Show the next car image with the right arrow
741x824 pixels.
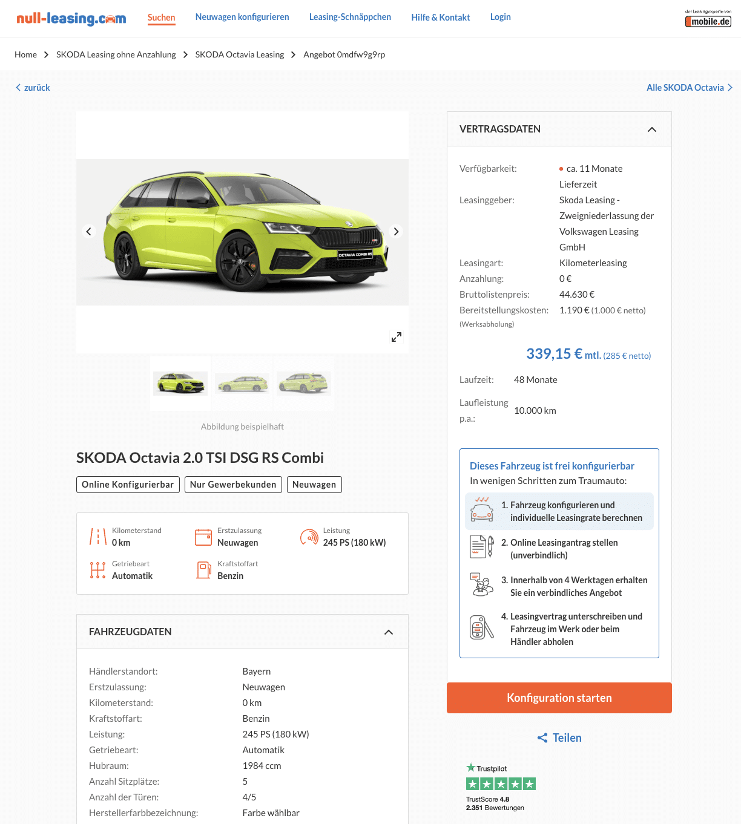(x=396, y=232)
